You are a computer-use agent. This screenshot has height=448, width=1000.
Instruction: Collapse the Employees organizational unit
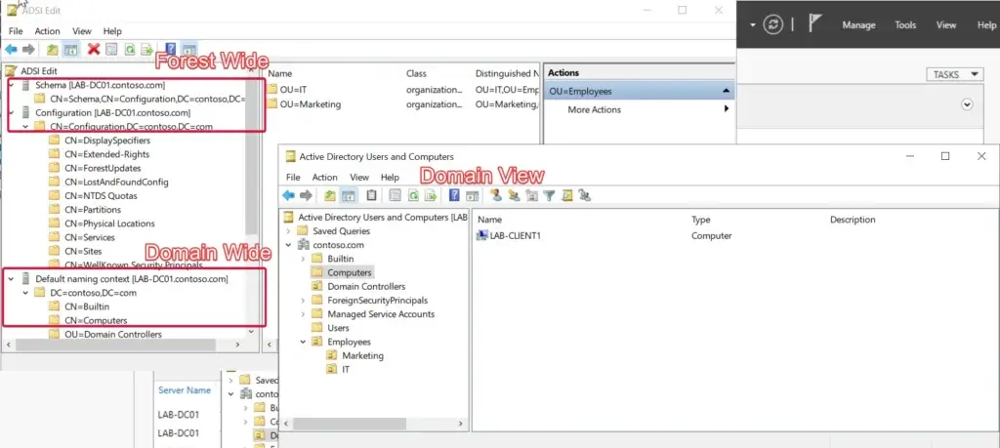point(304,343)
